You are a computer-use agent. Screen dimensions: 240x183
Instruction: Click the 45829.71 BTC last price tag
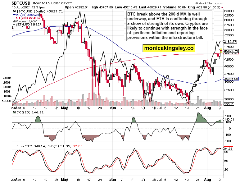(x=230, y=51)
